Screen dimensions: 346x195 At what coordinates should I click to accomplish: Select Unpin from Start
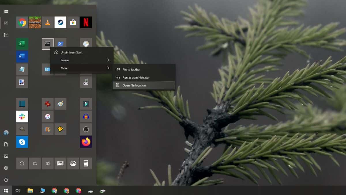tap(82, 52)
